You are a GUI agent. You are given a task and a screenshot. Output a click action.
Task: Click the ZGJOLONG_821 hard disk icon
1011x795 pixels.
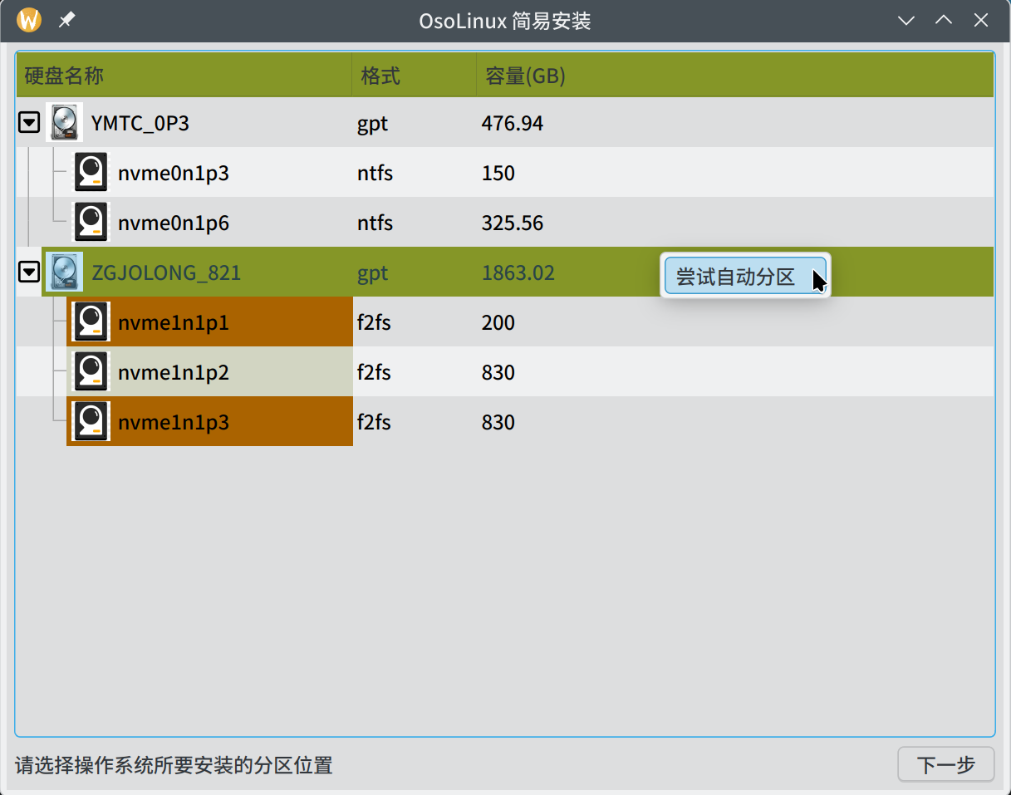[x=64, y=272]
